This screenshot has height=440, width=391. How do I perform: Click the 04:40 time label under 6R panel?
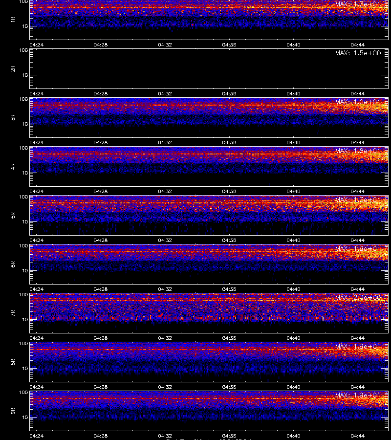tap(293, 289)
